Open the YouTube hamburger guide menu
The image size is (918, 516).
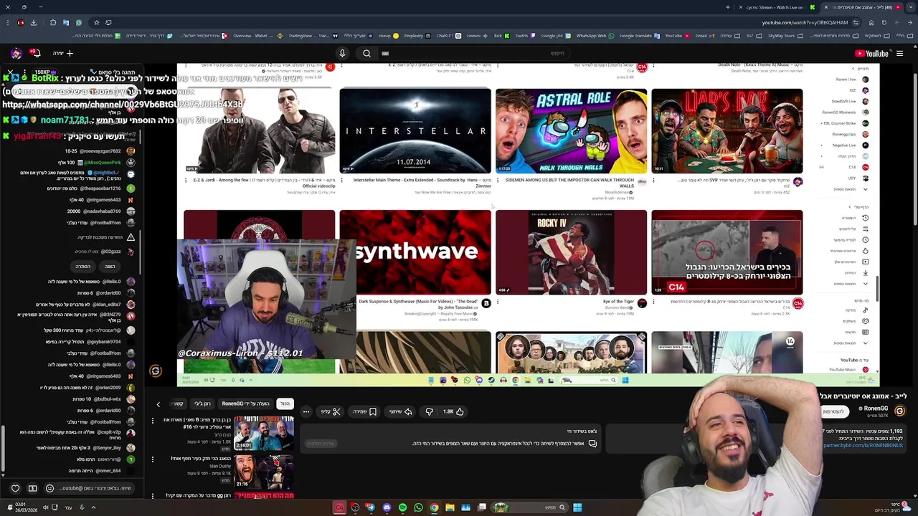pyautogui.click(x=899, y=53)
